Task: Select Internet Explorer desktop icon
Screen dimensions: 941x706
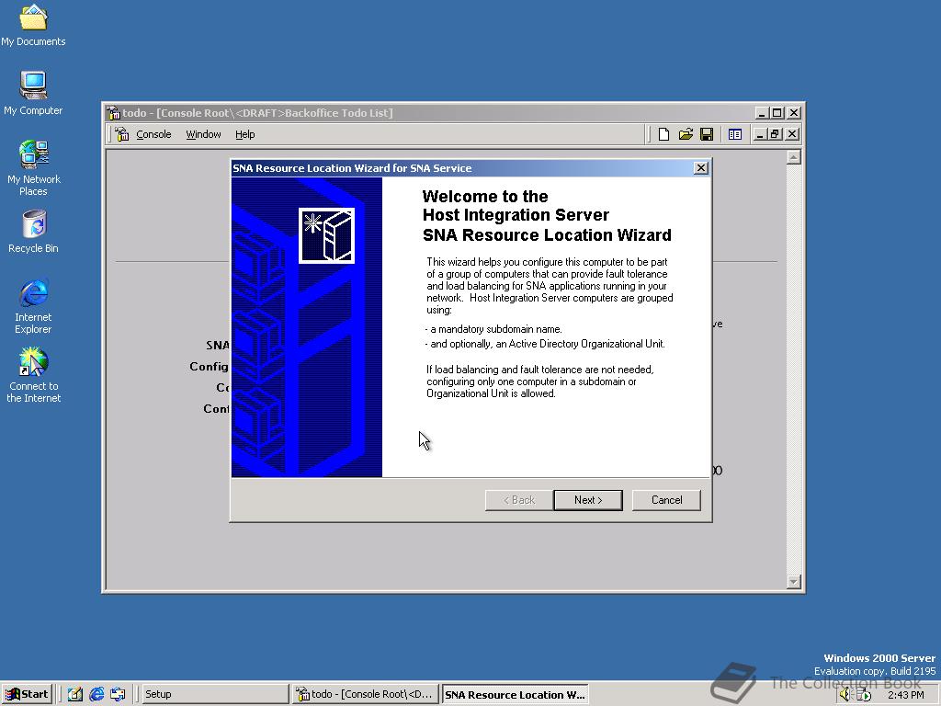Action: pyautogui.click(x=33, y=306)
